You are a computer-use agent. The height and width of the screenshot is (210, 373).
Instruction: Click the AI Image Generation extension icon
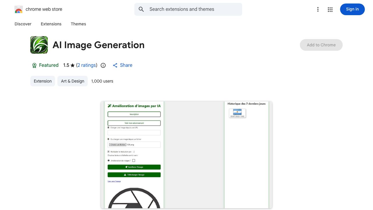(x=39, y=45)
